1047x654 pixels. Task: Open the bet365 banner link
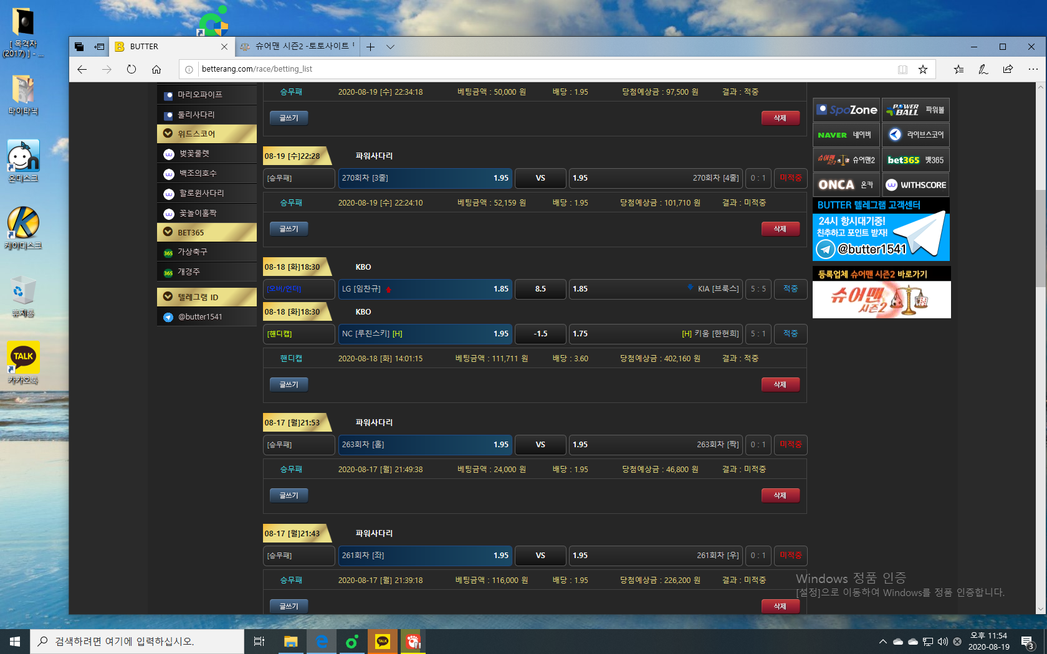coord(916,160)
